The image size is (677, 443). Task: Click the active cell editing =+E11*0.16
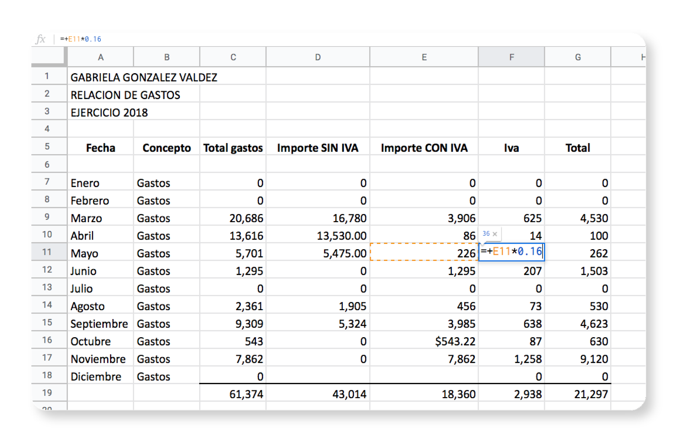(x=512, y=252)
